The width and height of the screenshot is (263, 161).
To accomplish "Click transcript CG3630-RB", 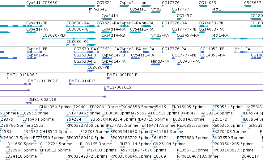I will click(x=77, y=29).
